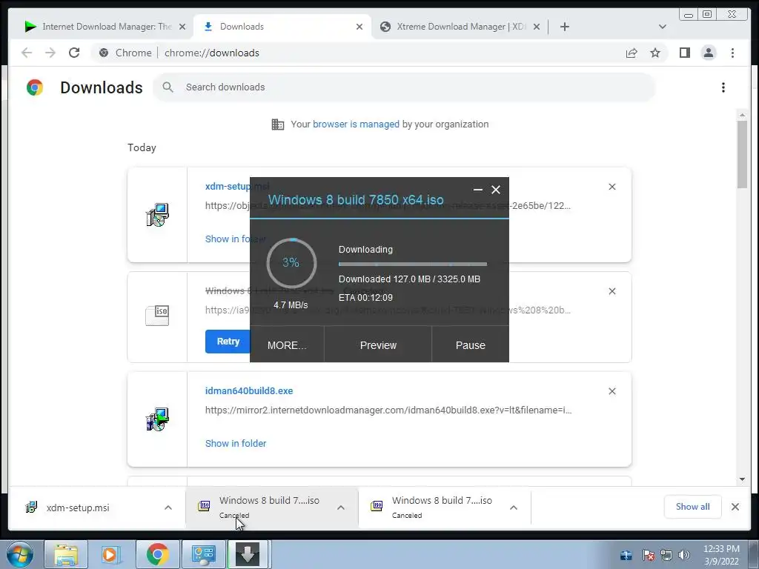
Task: Click MORE... in the XDM dialog
Action: pyautogui.click(x=287, y=345)
